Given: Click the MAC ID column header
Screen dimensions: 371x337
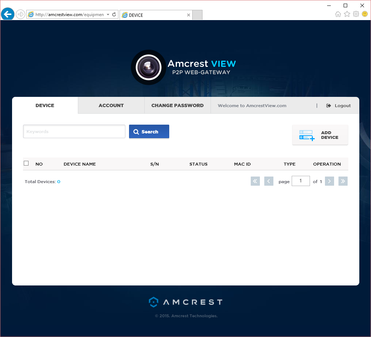Looking at the screenshot, I should pos(242,164).
